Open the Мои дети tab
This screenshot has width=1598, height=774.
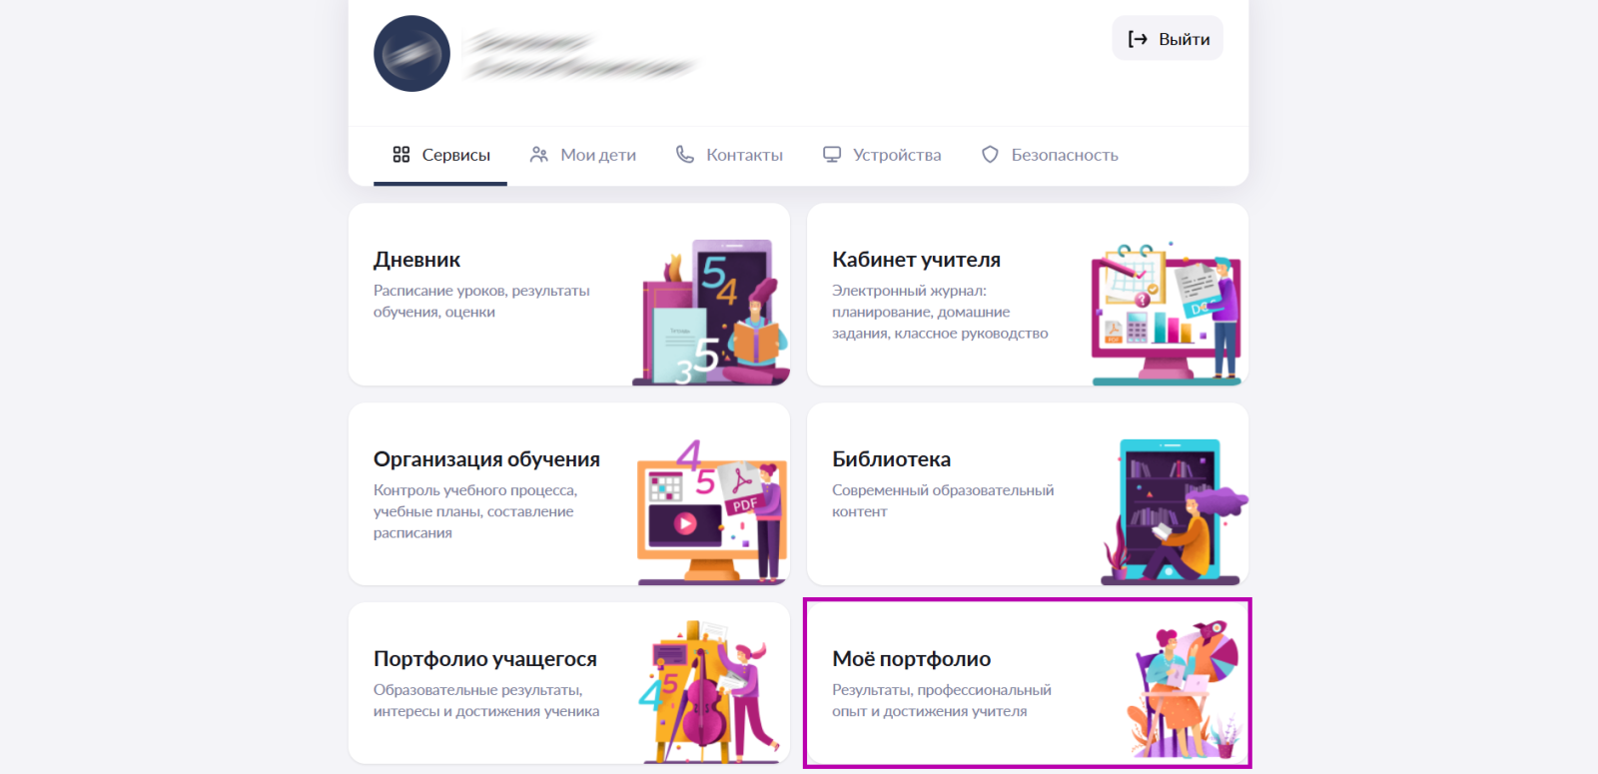[582, 155]
